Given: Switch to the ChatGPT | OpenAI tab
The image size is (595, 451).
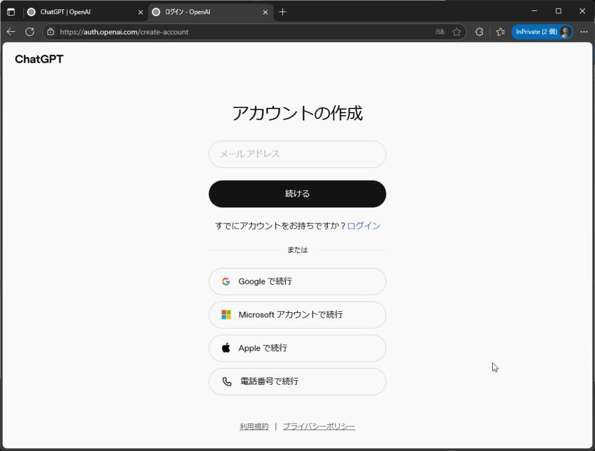Looking at the screenshot, I should point(85,12).
